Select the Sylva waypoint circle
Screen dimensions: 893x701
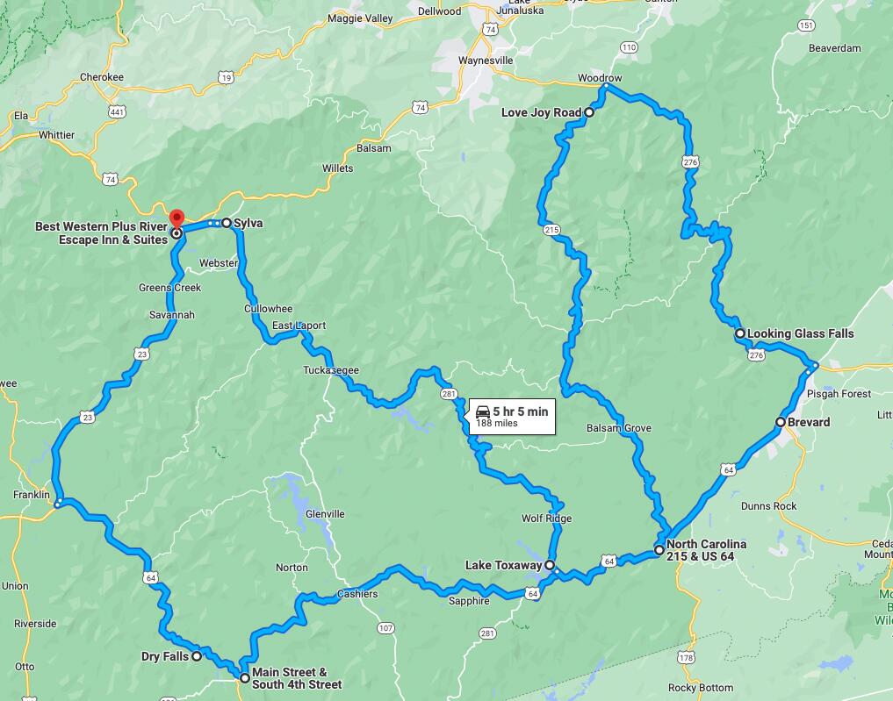[x=226, y=223]
